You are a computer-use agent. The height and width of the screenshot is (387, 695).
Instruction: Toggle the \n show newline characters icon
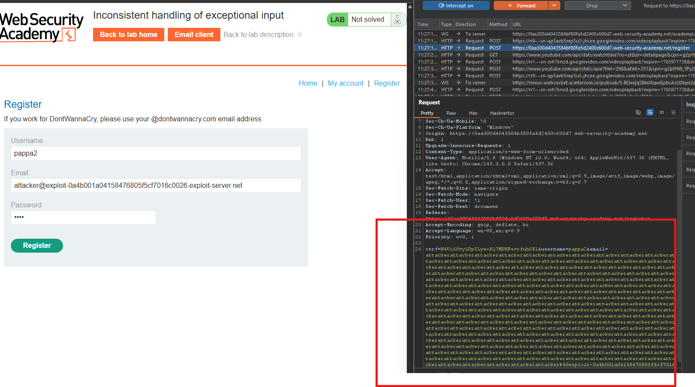pos(662,112)
